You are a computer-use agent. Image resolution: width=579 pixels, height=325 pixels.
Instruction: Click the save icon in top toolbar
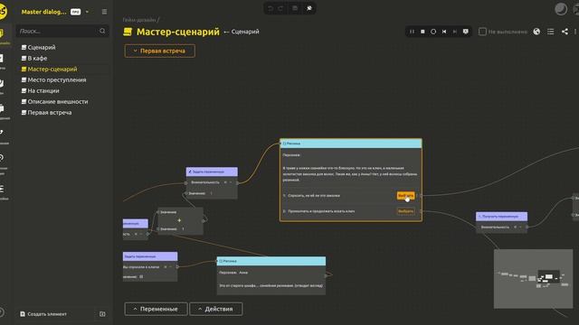(x=295, y=8)
